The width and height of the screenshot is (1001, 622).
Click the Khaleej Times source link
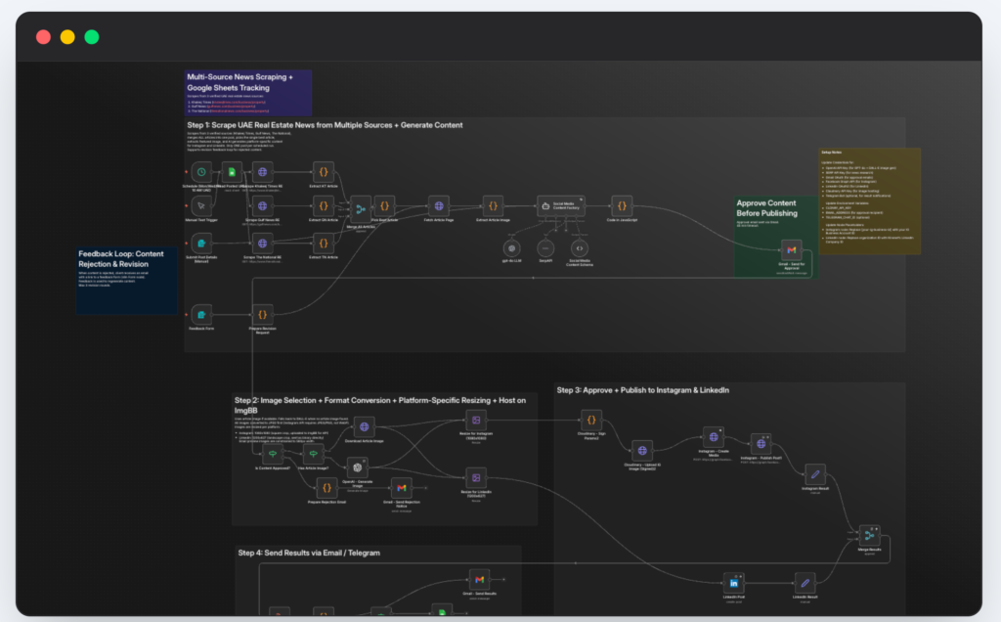239,102
